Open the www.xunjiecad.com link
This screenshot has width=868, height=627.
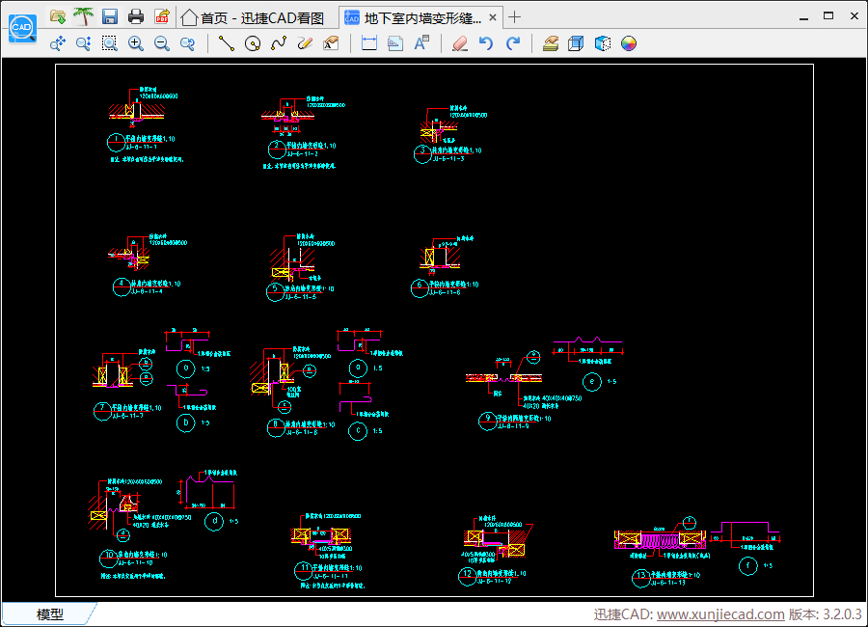click(720, 614)
